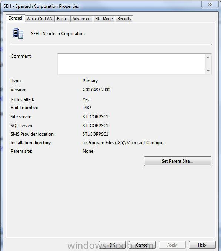Dismiss dialog with Cancel button
221x251 pixels.
[142, 245]
